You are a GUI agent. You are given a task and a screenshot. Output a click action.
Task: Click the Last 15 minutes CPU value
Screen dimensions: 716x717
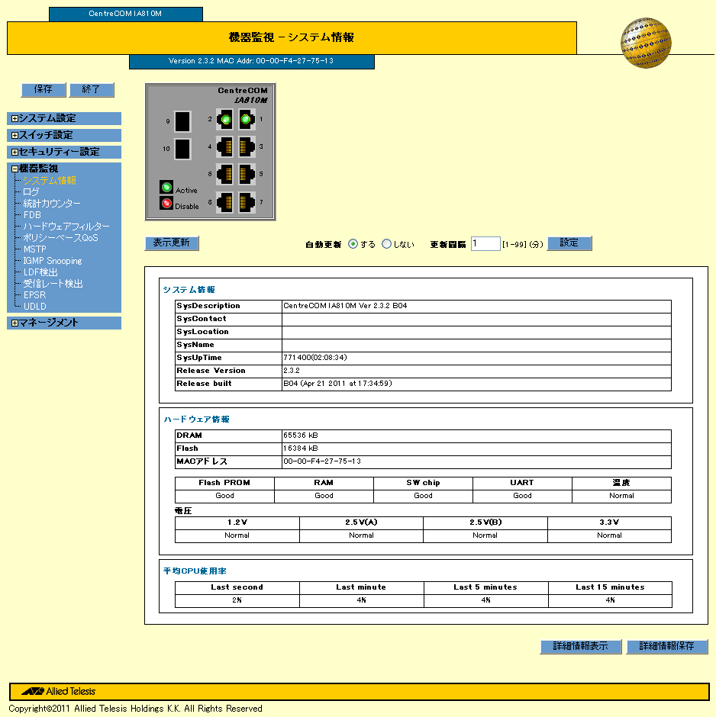[611, 600]
